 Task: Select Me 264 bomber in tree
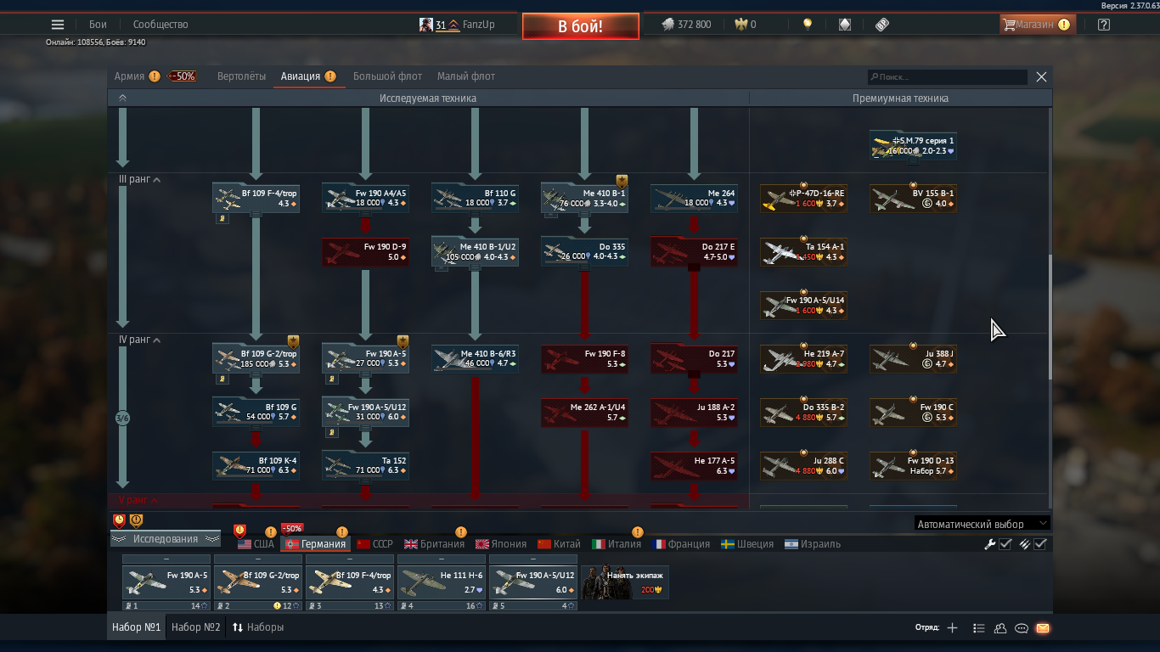click(x=694, y=197)
